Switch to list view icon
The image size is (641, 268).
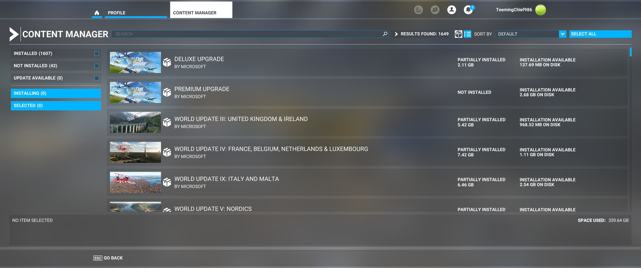[467, 34]
